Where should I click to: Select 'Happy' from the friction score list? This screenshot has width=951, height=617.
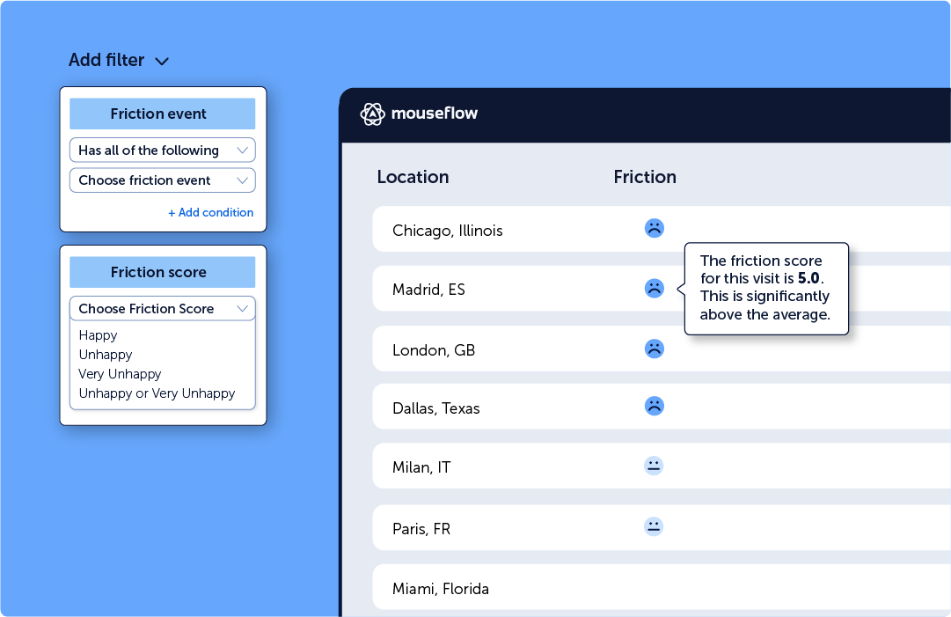pos(98,335)
